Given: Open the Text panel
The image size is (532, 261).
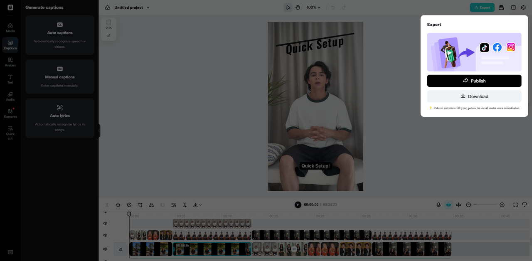Looking at the screenshot, I should pos(10,79).
